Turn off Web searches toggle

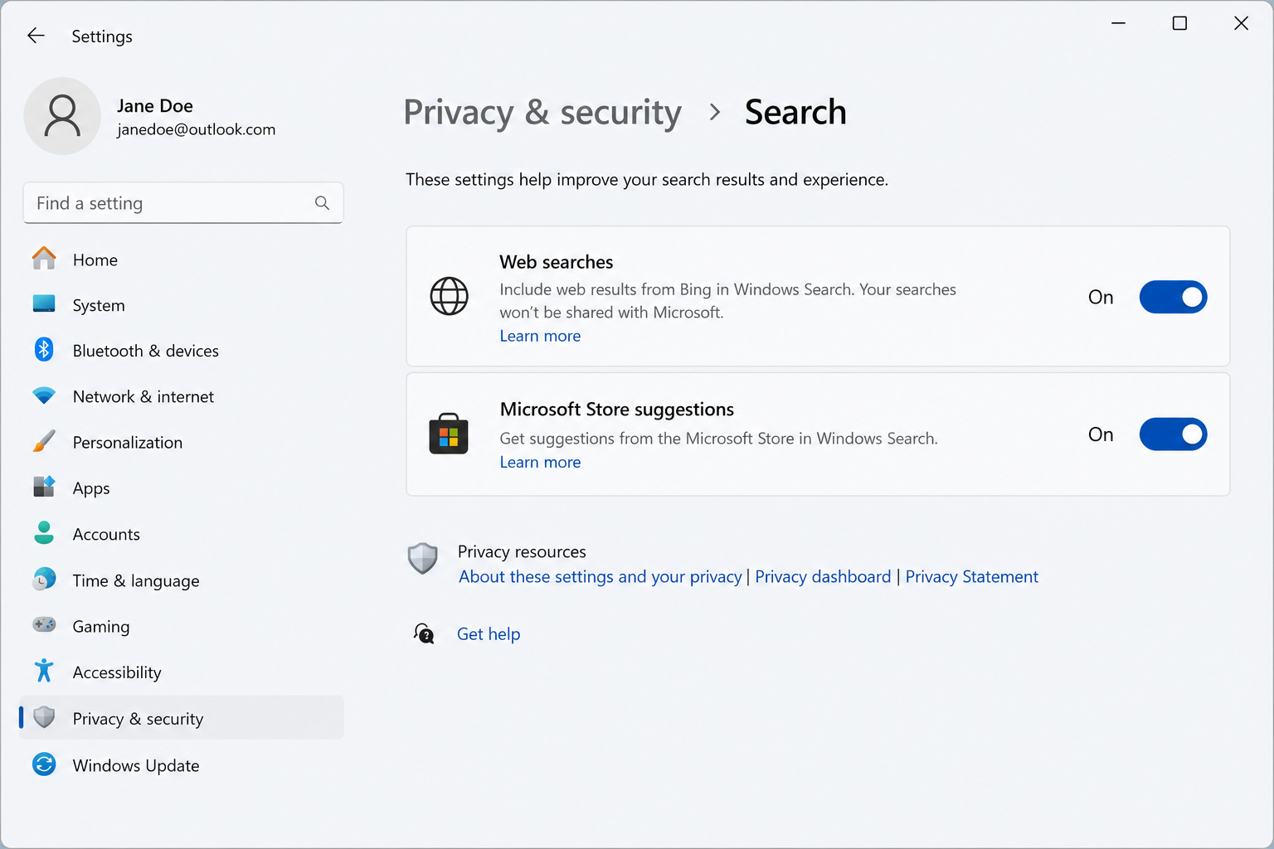tap(1173, 297)
